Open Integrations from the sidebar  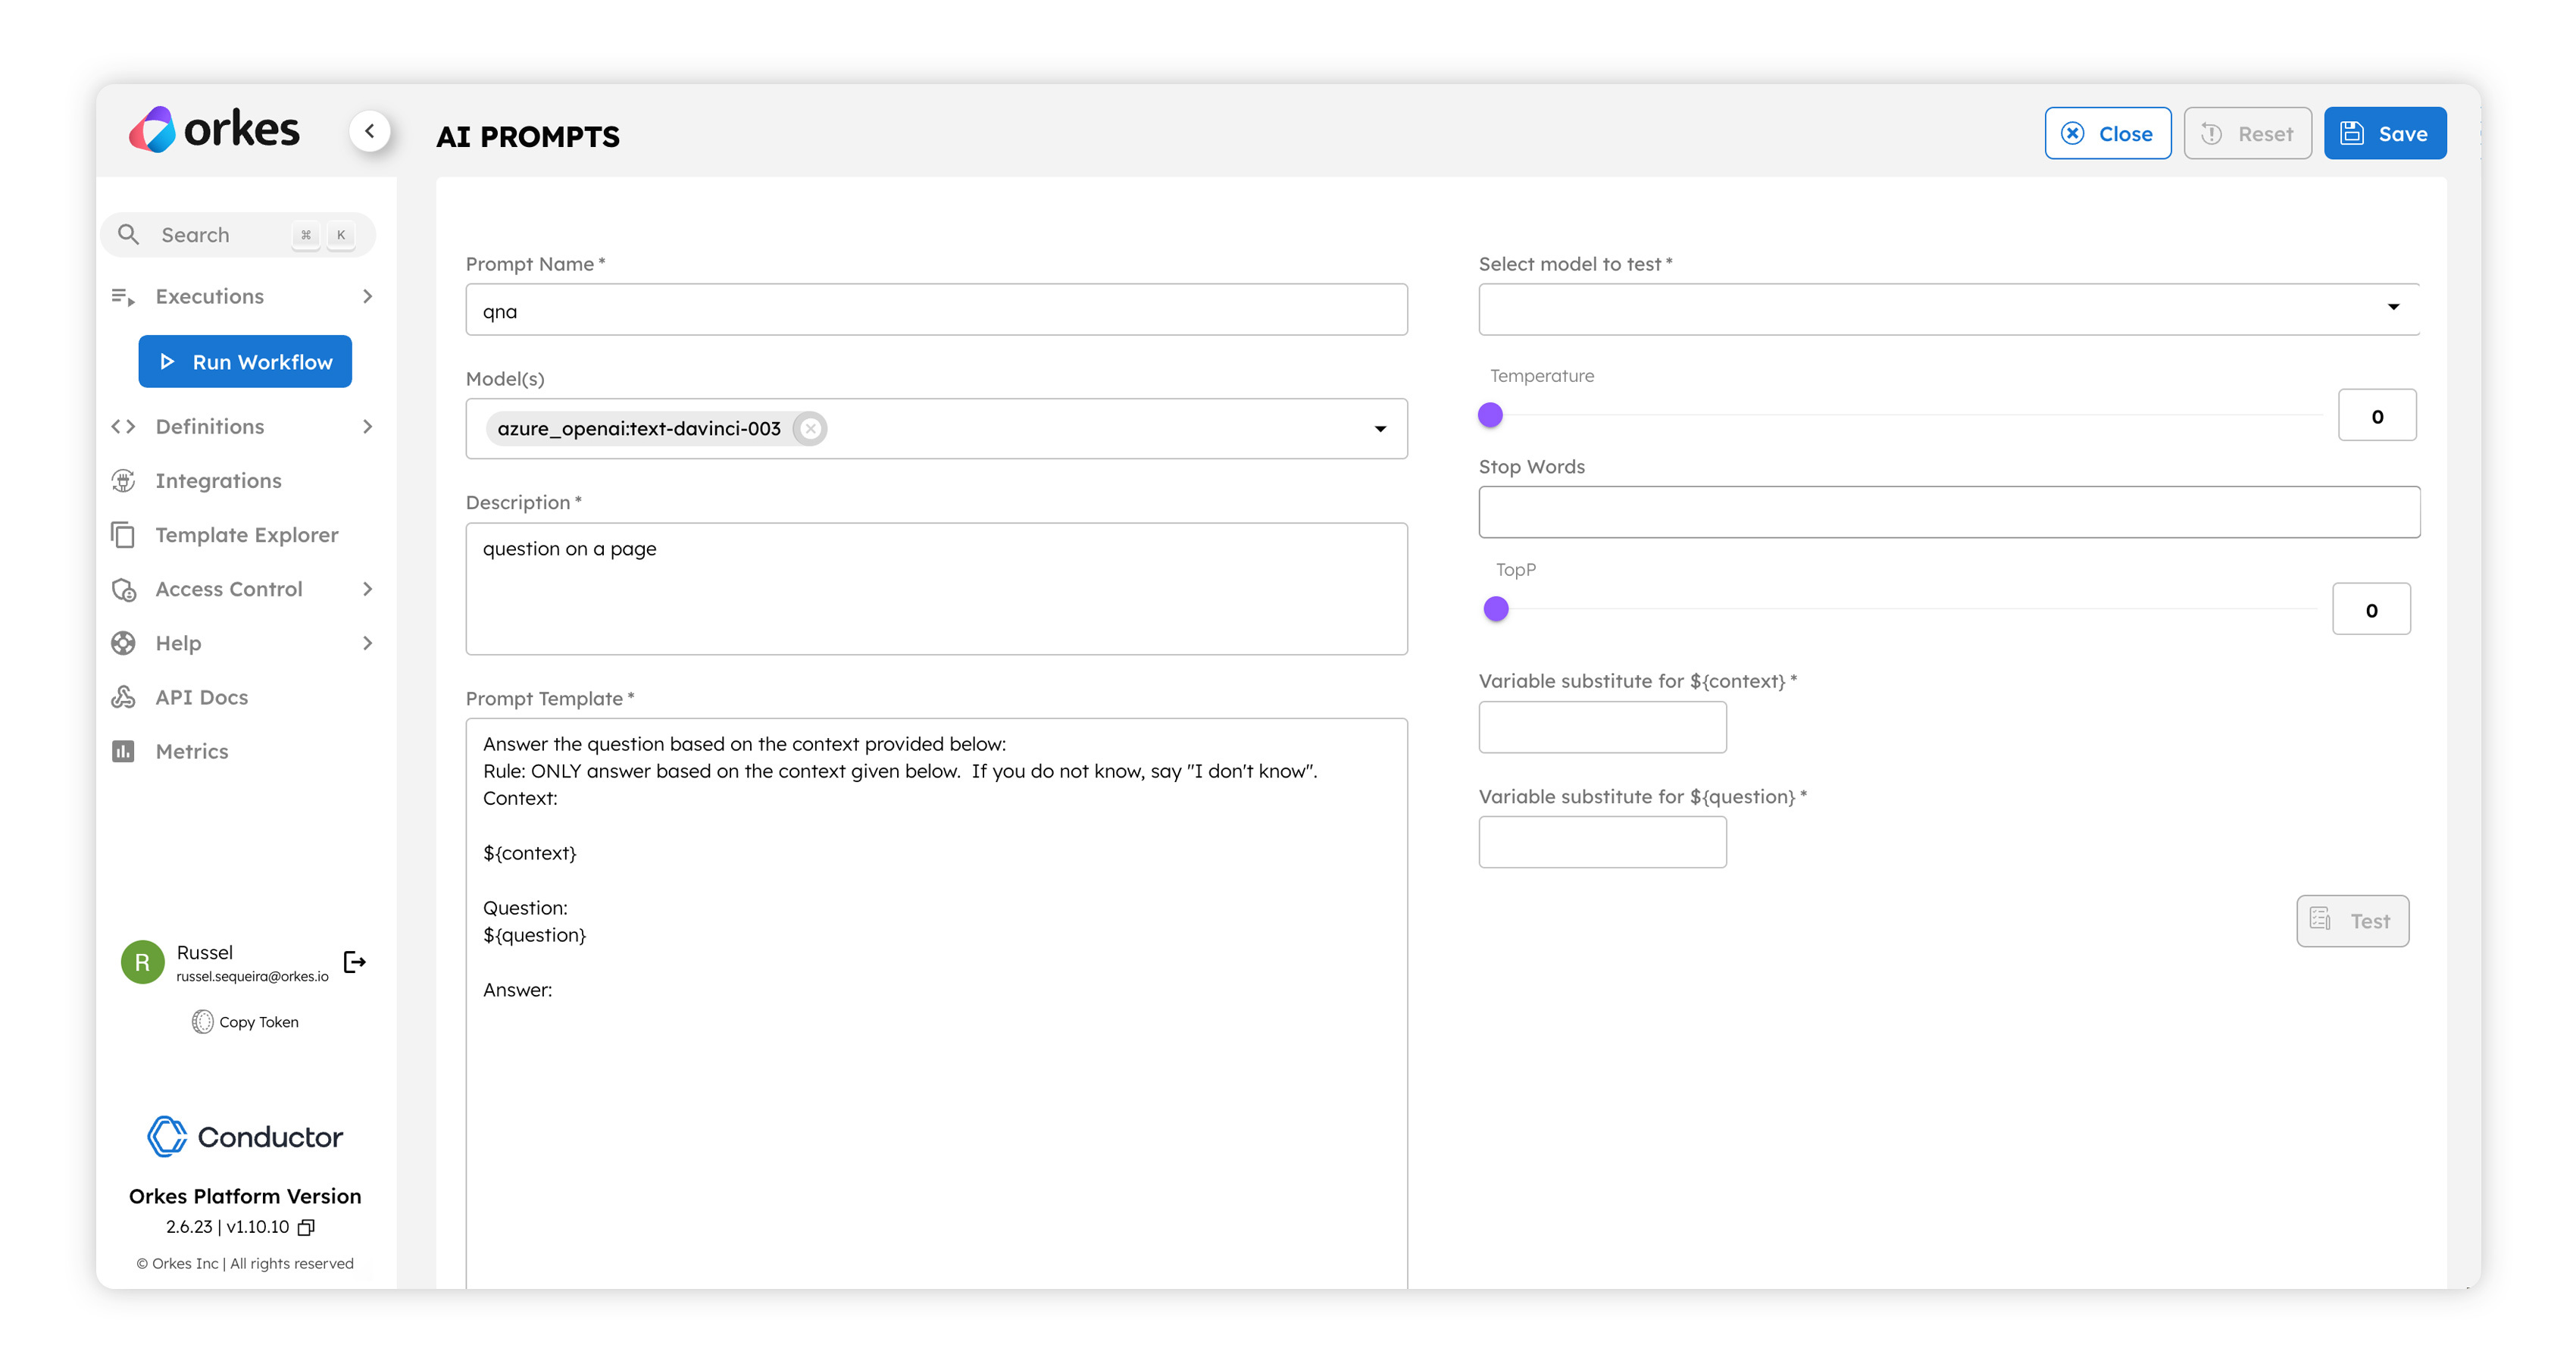218,480
